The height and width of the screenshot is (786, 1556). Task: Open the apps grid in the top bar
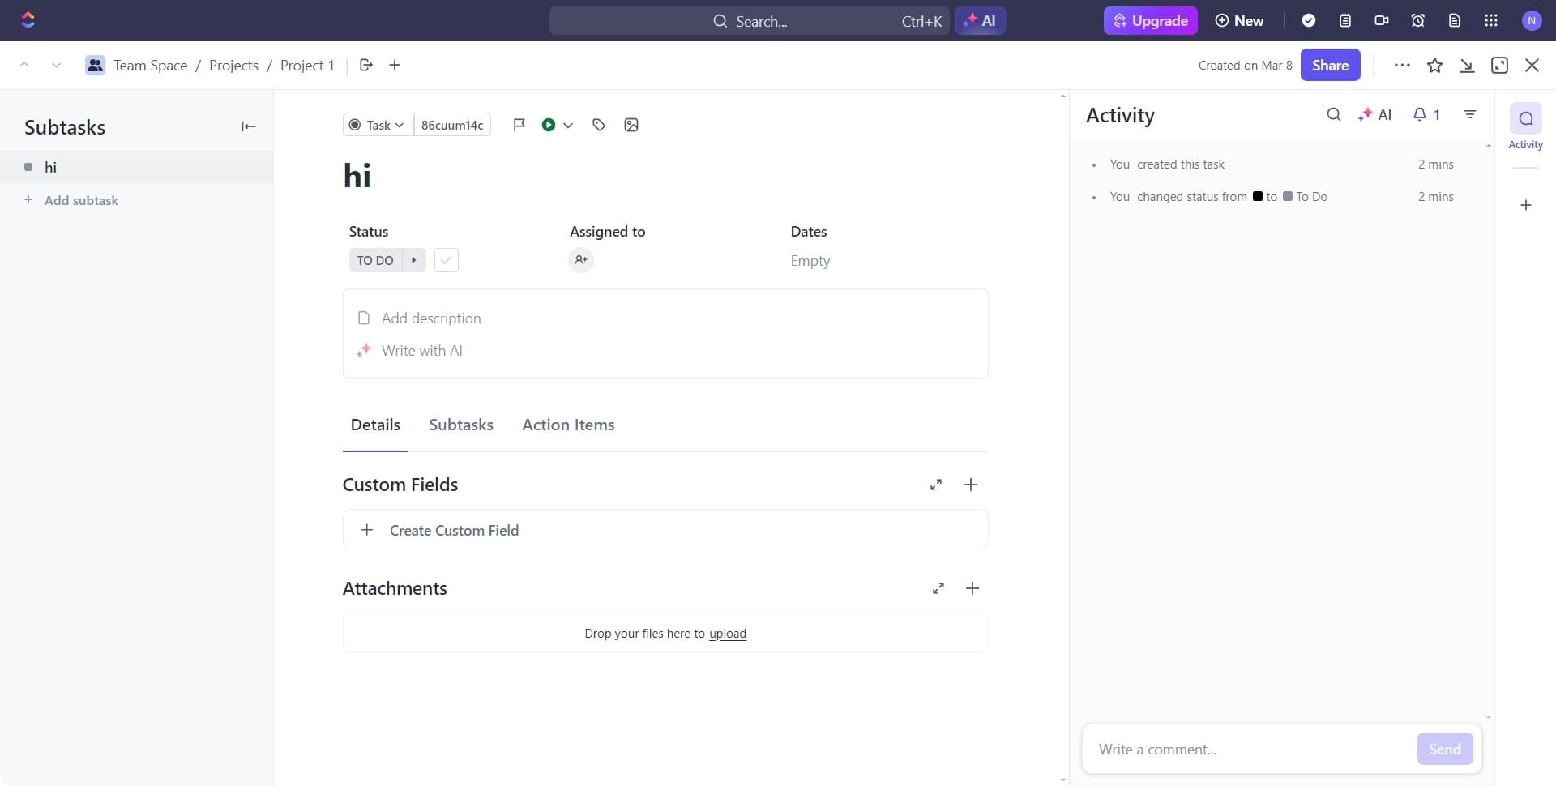click(1491, 21)
